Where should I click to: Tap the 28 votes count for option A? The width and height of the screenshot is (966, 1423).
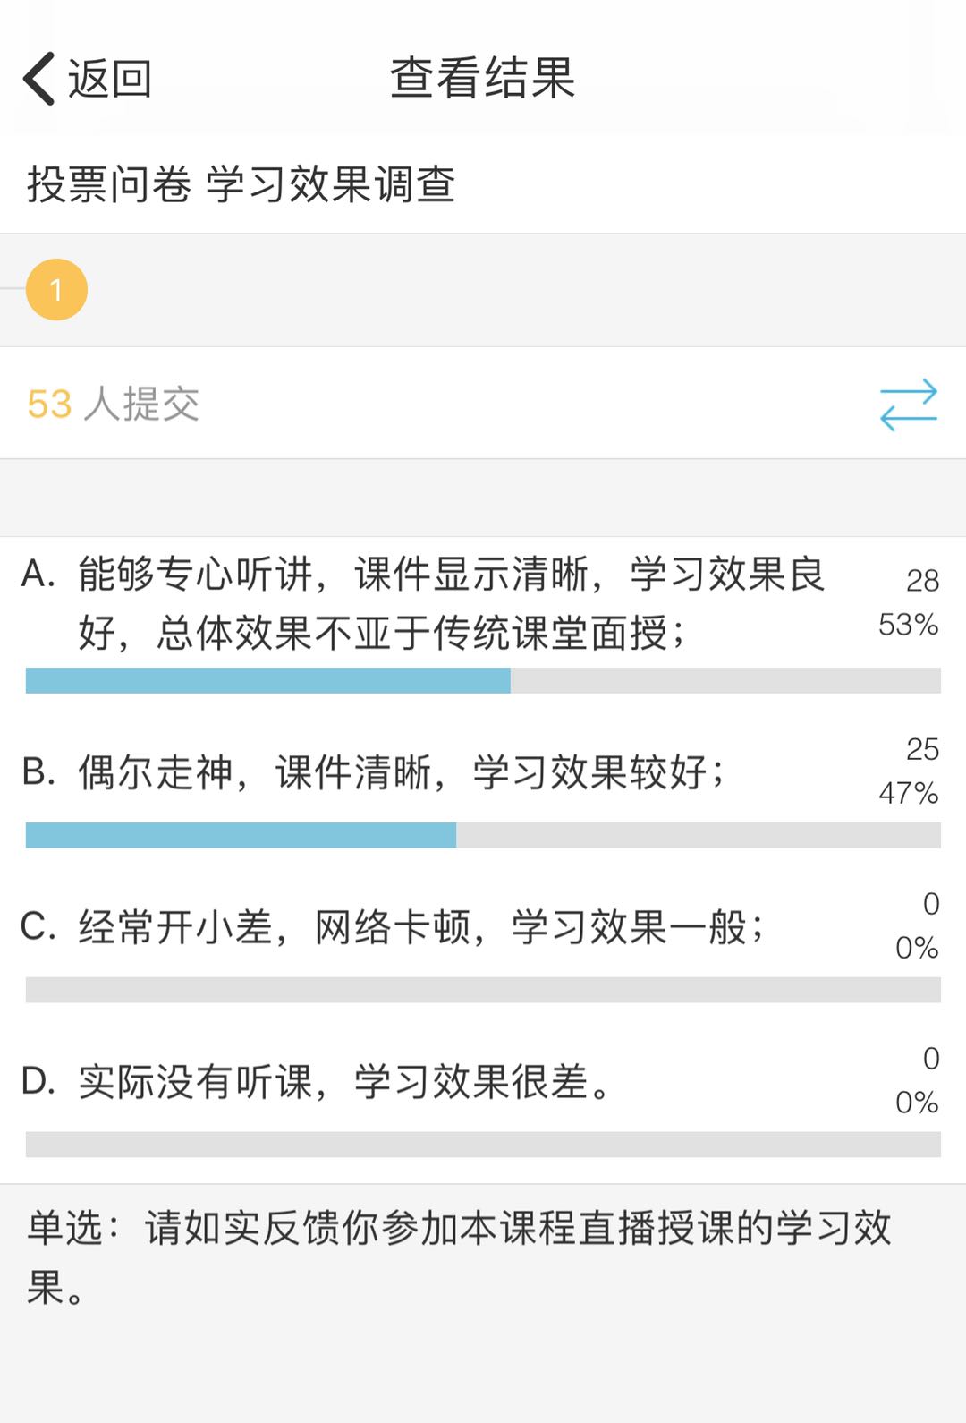(x=922, y=581)
